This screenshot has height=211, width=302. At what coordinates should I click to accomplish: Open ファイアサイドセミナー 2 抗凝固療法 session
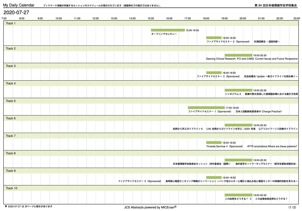(244, 42)
